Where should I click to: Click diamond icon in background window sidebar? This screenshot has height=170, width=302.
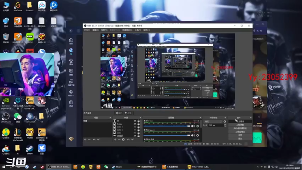(x=71, y=139)
